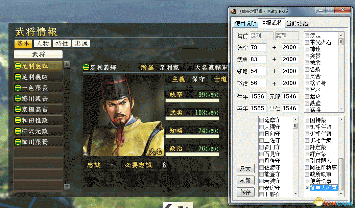355x208 pixels.
Task: Enable the 疾走 trait checkbox
Action: [x=307, y=36]
